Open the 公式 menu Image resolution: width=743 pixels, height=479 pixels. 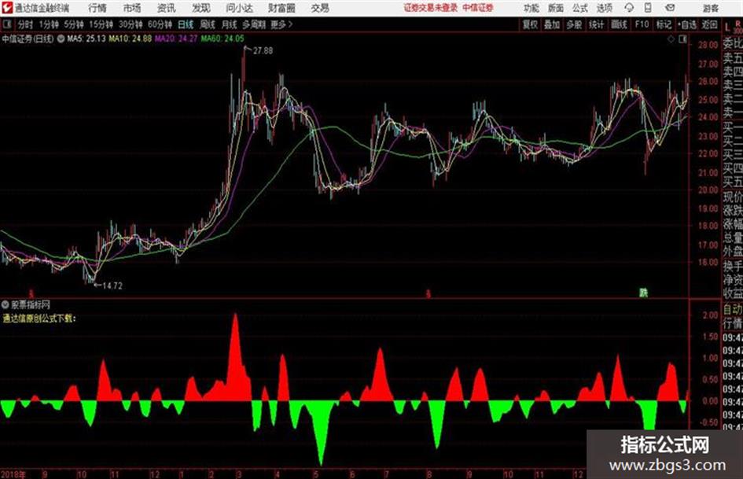coord(580,8)
